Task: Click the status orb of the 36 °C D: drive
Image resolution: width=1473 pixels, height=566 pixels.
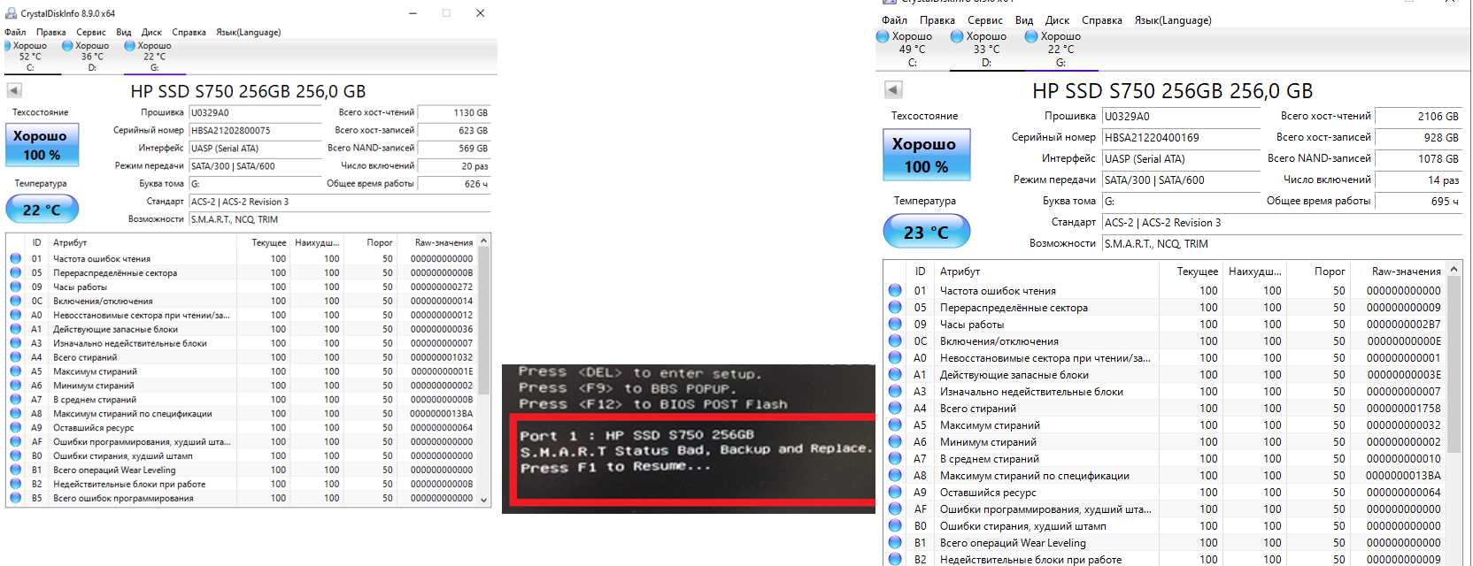Action: pyautogui.click(x=67, y=45)
